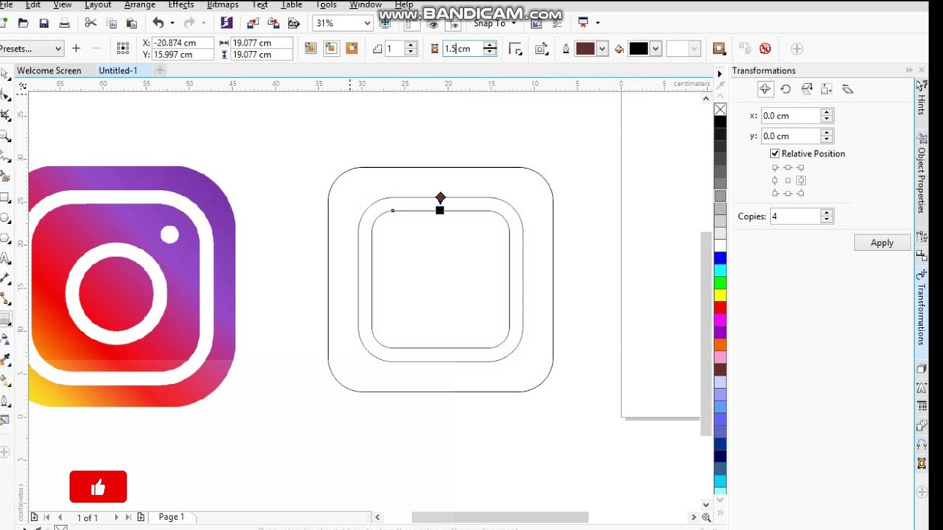Open the Hints docker tab
This screenshot has width=943, height=530.
pos(921,98)
